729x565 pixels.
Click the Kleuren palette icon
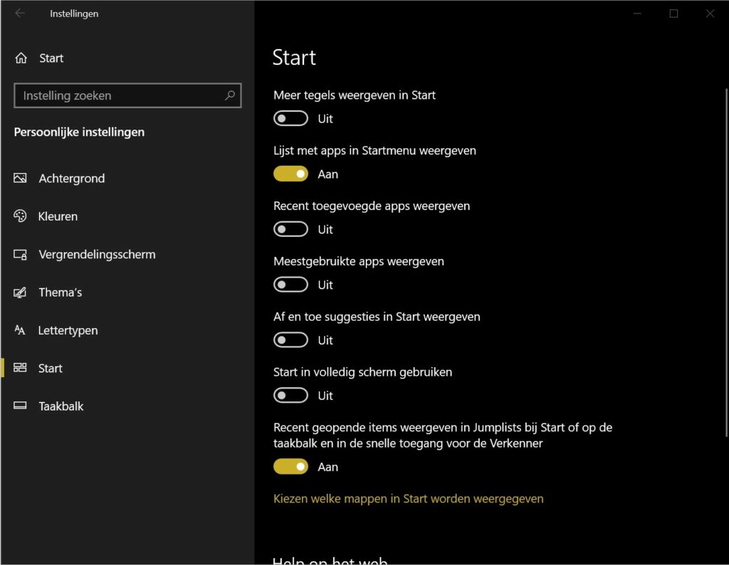coord(20,216)
